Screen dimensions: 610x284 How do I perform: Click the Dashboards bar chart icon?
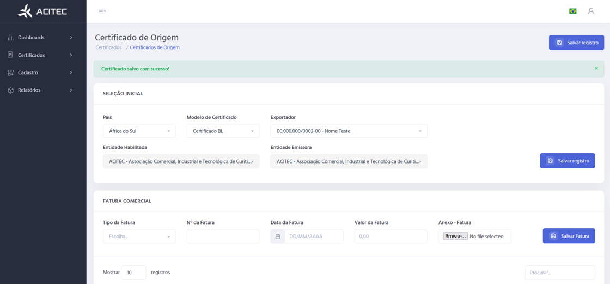click(10, 38)
